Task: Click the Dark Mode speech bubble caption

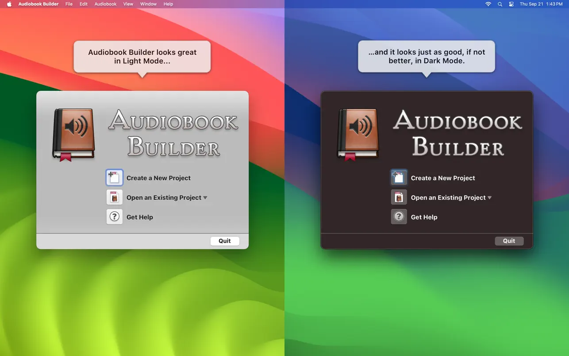Action: [x=427, y=57]
